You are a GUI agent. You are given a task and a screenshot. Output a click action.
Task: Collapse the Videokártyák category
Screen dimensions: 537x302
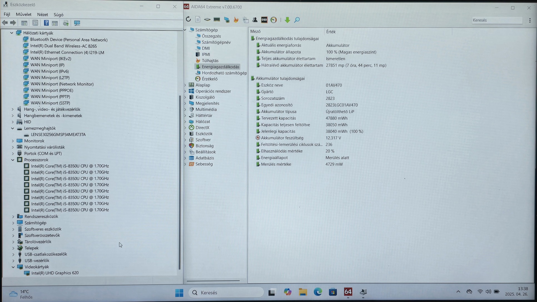[x=13, y=267]
